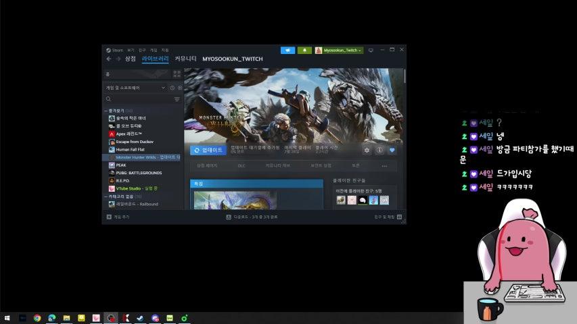Click Google Chrome in the taskbar

pos(37,318)
